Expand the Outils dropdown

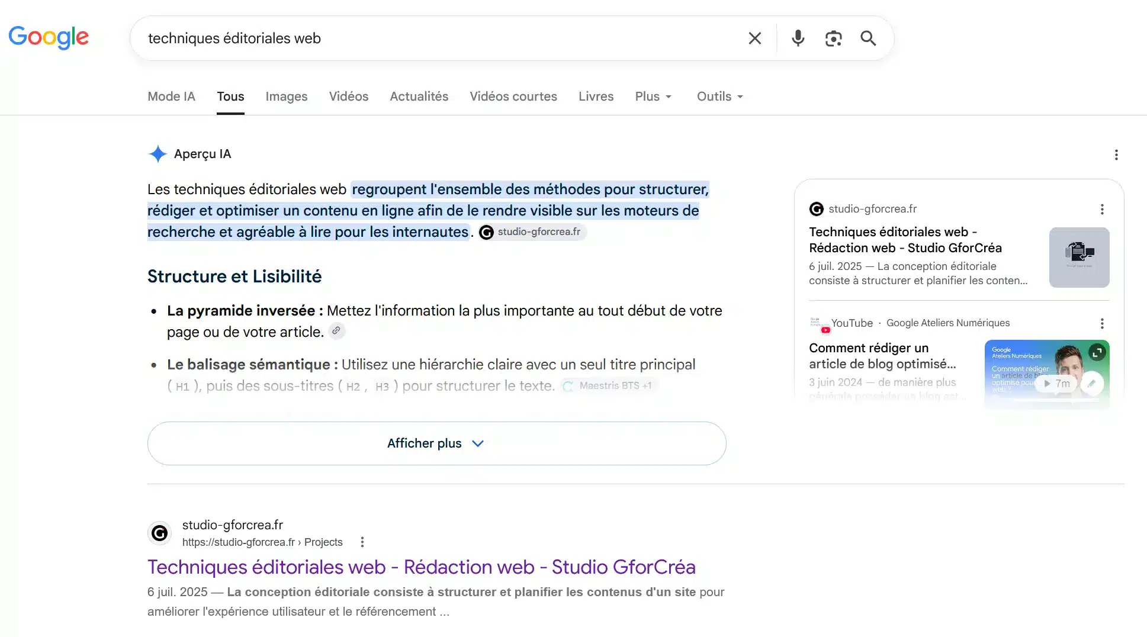[x=720, y=96]
